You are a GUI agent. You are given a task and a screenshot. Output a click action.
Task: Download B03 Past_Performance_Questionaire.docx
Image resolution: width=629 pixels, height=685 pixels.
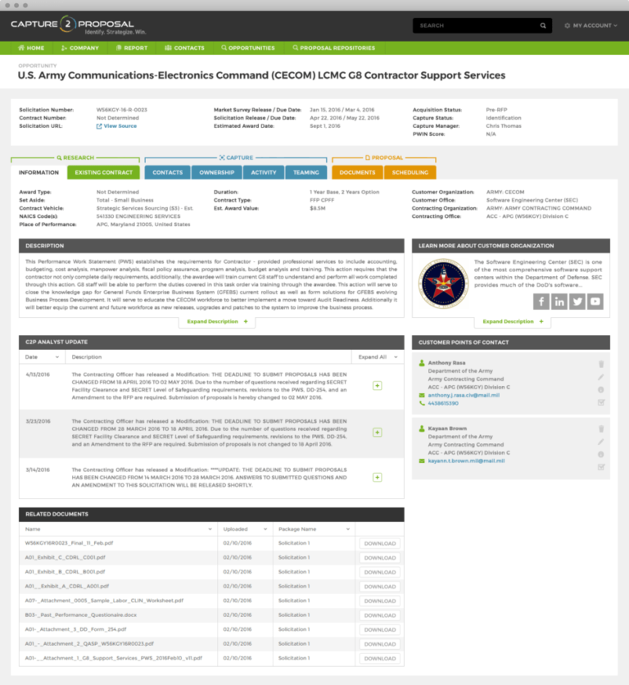coord(380,615)
